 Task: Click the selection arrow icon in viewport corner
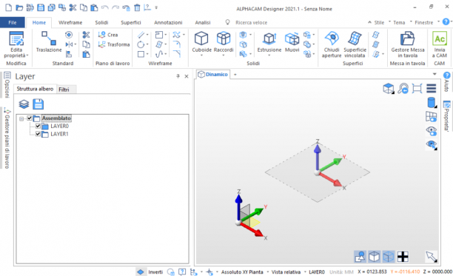tap(431, 256)
